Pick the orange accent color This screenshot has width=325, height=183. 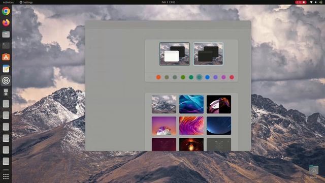(158, 77)
